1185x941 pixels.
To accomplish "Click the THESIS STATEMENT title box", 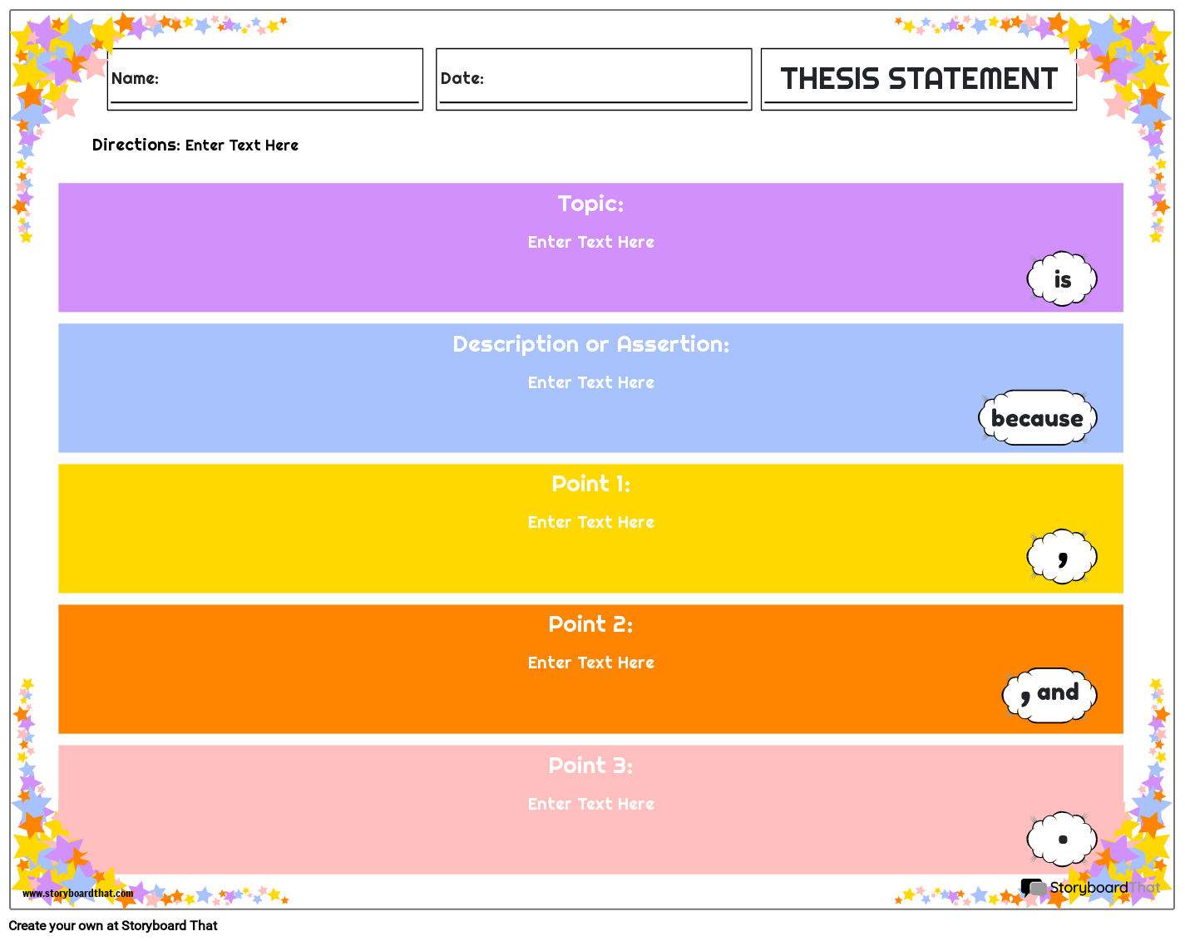I will pos(918,78).
